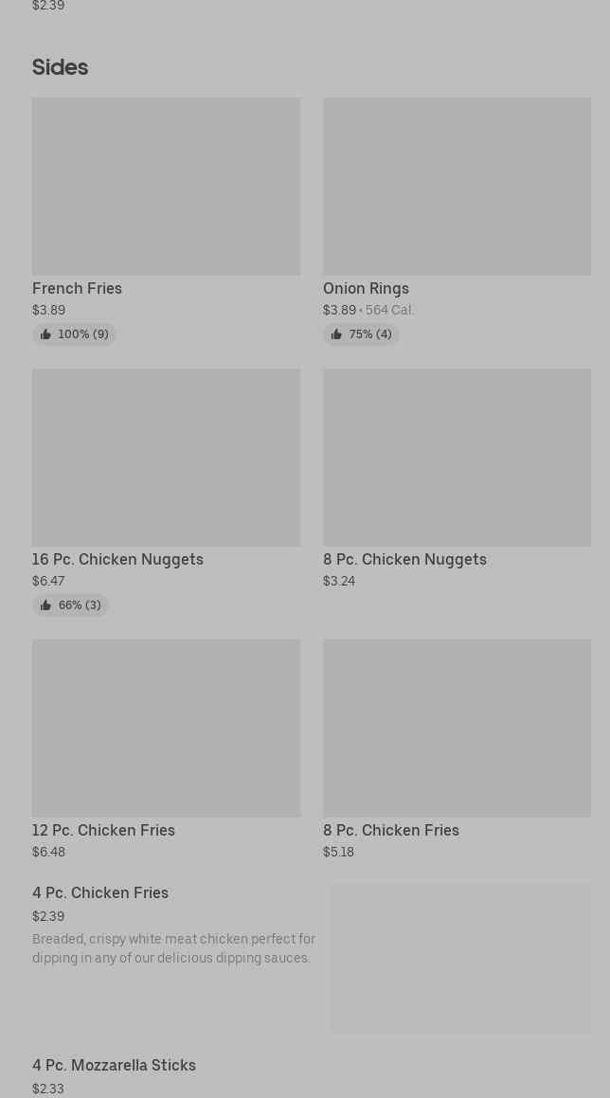Click the thumbs-up icon under Onion Rings
Viewport: 610px width, 1098px height.
click(x=336, y=334)
